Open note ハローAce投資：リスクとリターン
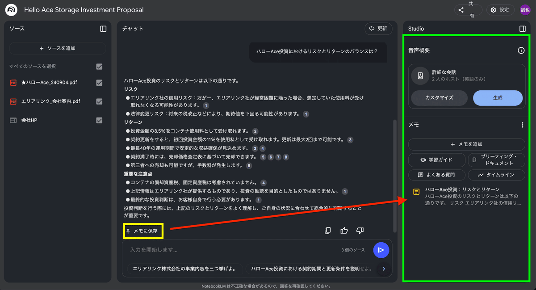Image resolution: width=536 pixels, height=290 pixels. 467,196
